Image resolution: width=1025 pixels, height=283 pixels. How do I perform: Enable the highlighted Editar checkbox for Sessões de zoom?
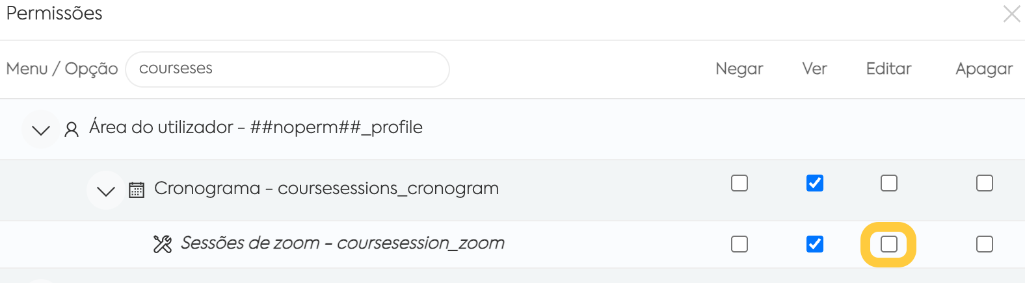tap(889, 244)
